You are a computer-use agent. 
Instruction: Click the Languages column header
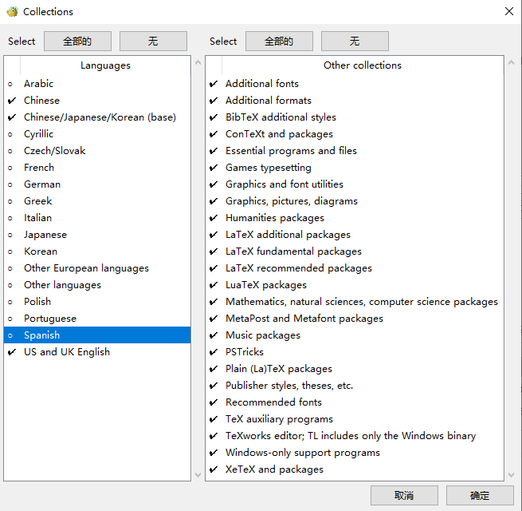105,65
